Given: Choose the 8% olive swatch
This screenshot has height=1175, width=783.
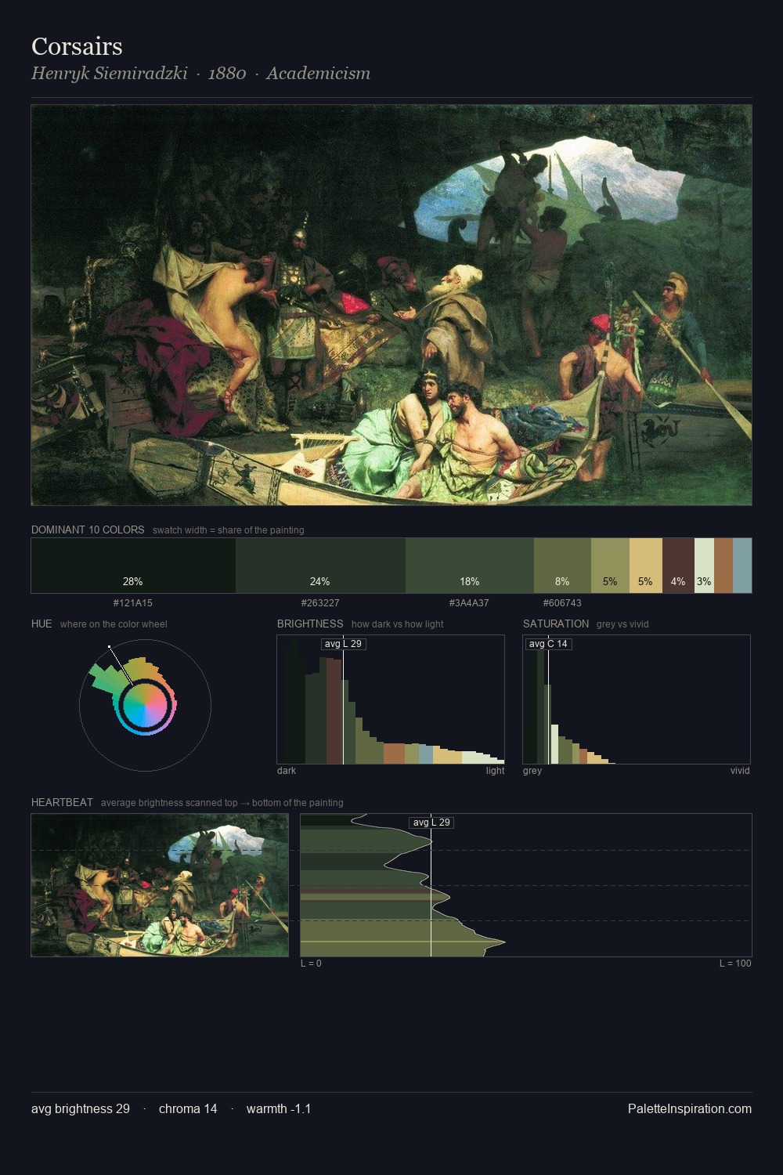Looking at the screenshot, I should point(562,566).
